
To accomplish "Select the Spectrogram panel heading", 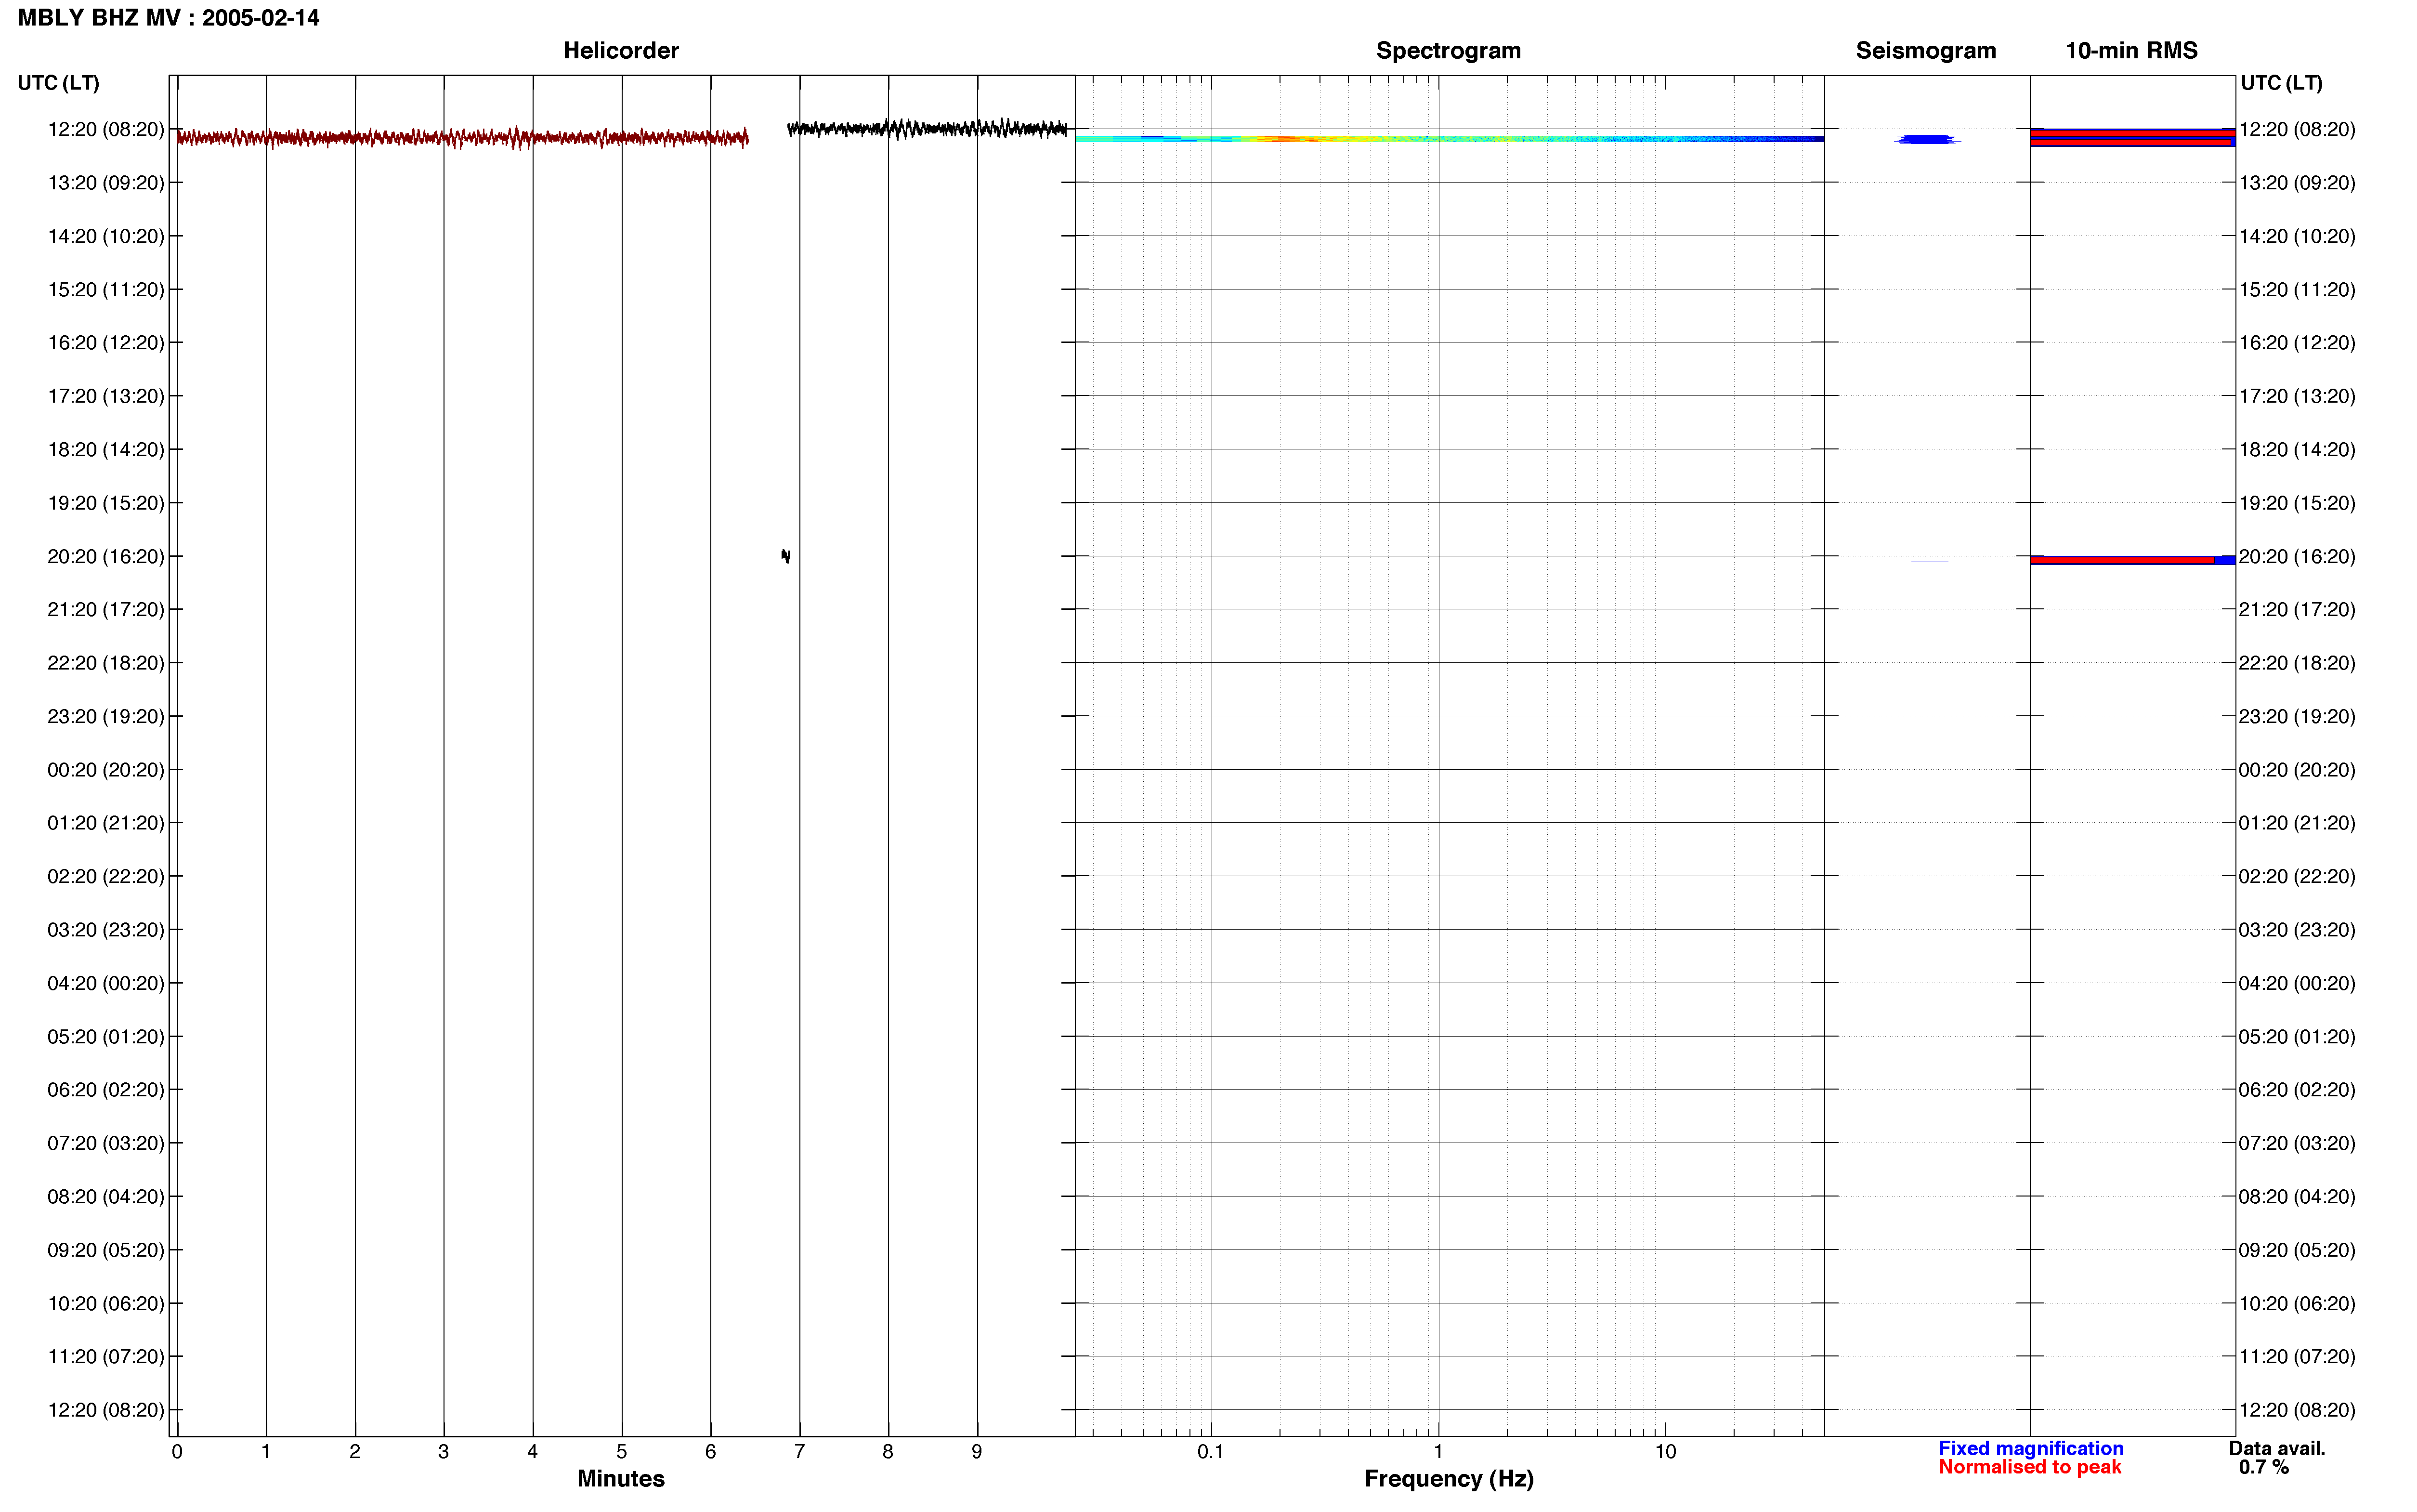I will tap(1449, 51).
